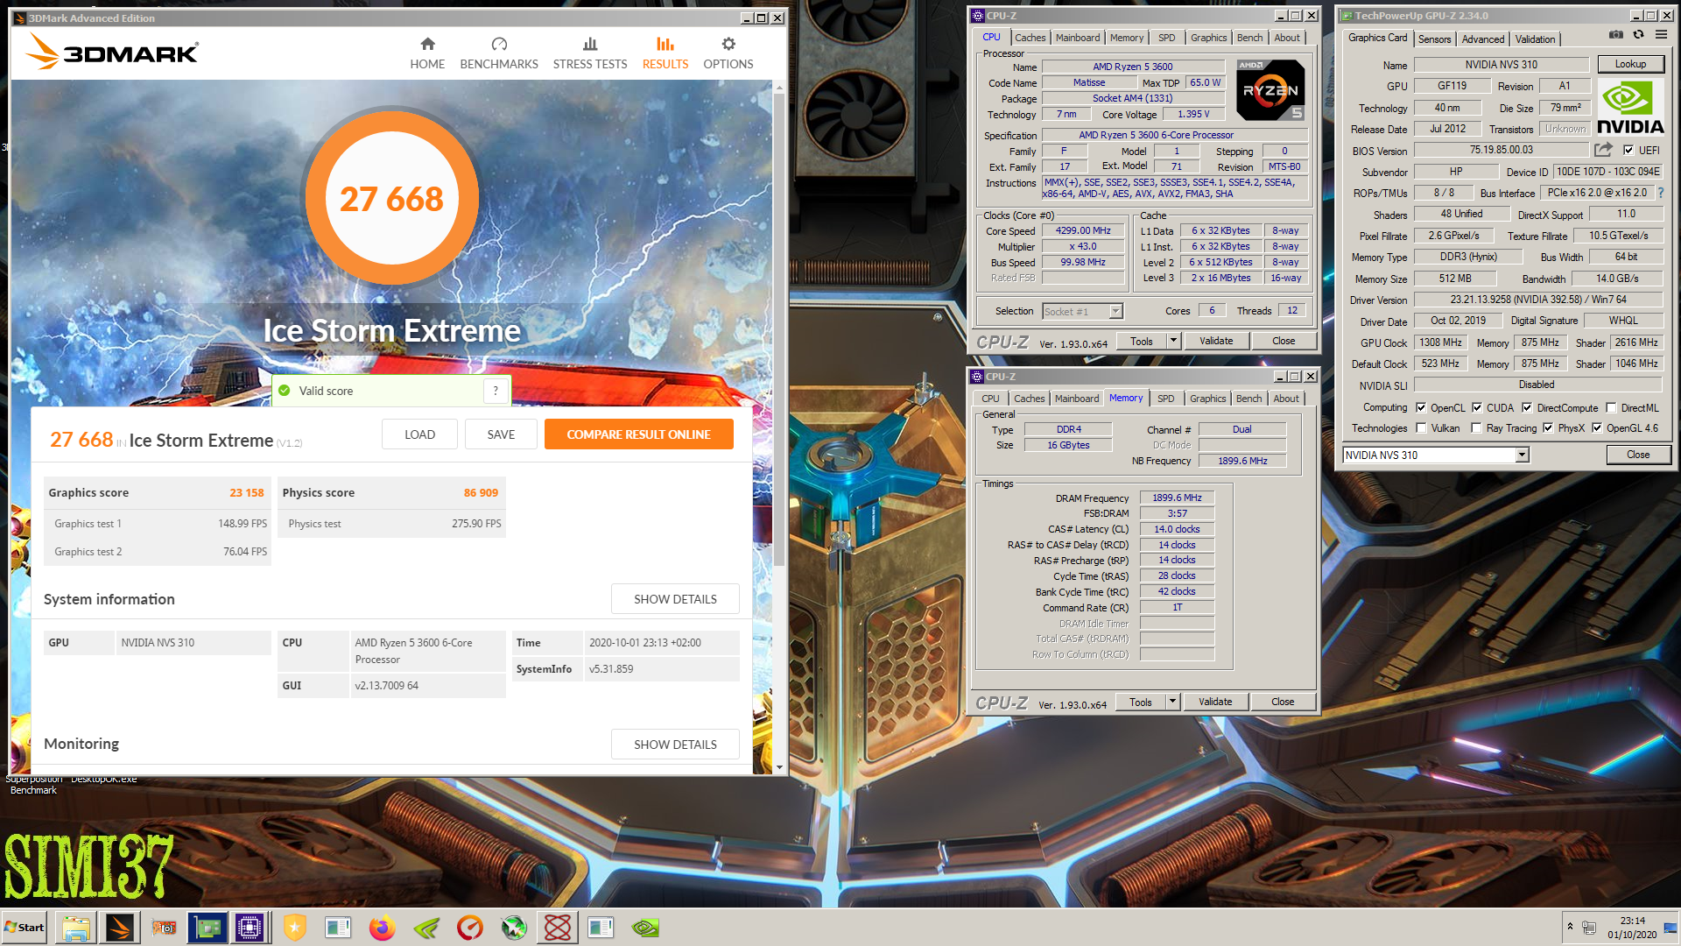Image resolution: width=1681 pixels, height=946 pixels.
Task: Click the SAVE button
Action: (501, 434)
